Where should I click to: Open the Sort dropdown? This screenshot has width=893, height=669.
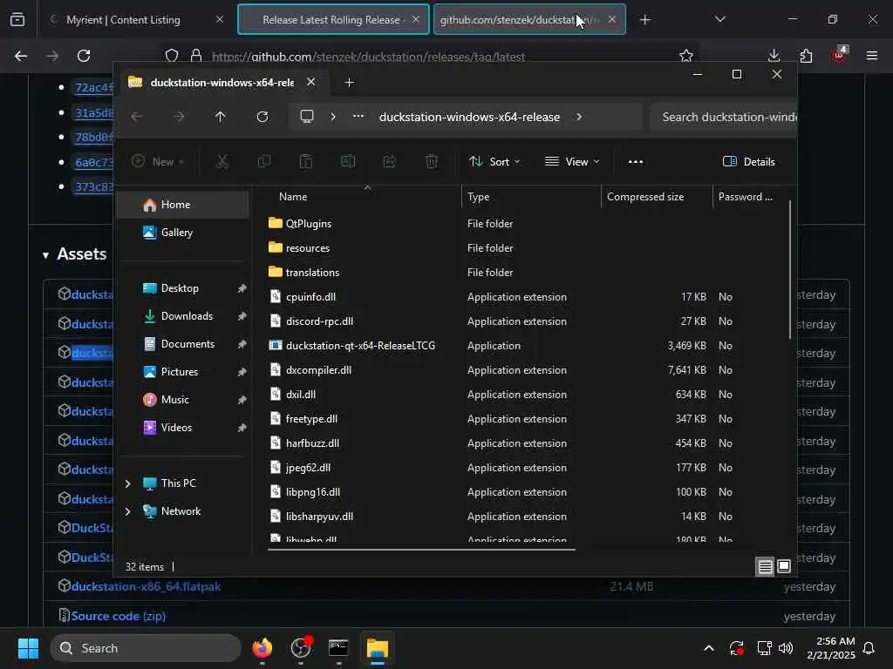494,161
